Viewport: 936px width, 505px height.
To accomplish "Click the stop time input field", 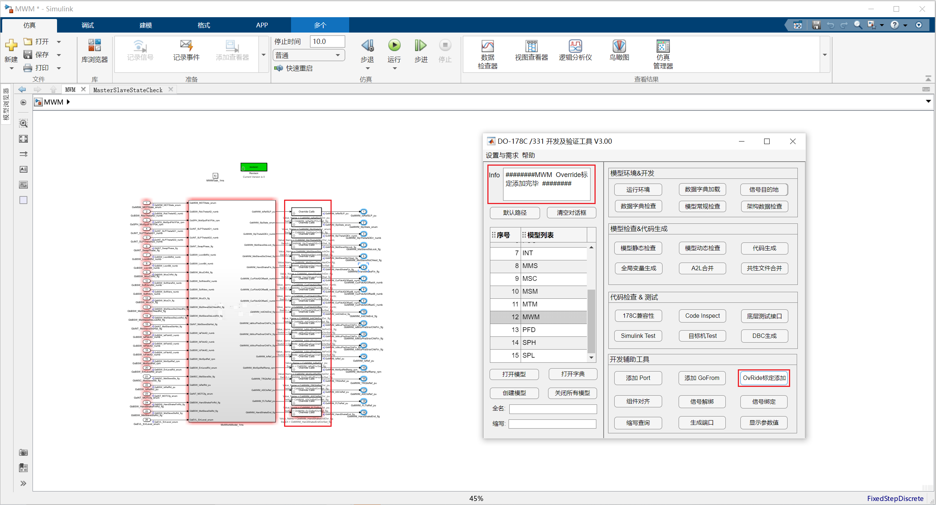I will (327, 42).
